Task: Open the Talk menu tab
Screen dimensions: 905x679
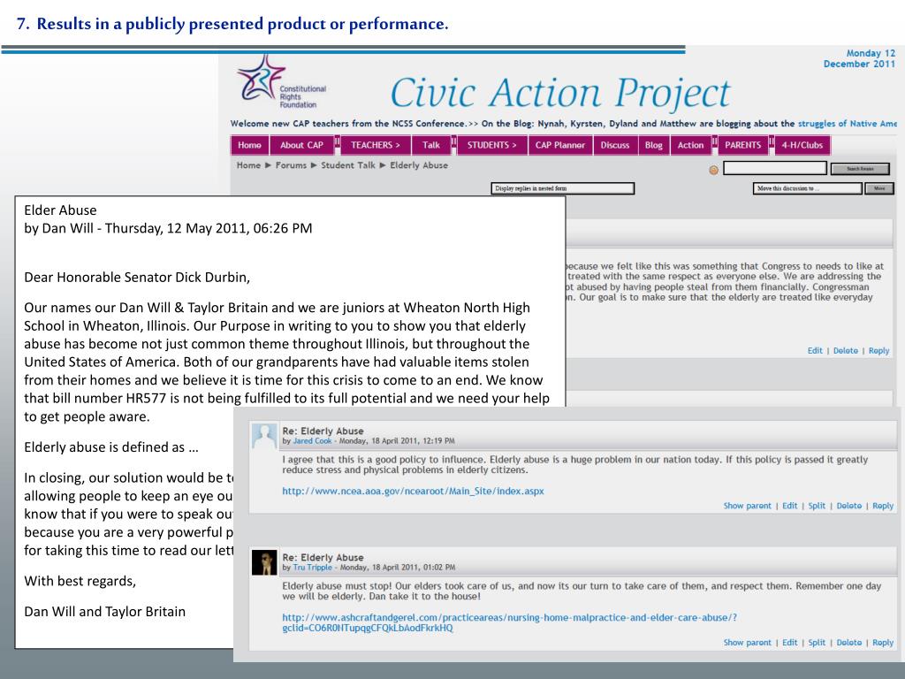Action: point(430,145)
